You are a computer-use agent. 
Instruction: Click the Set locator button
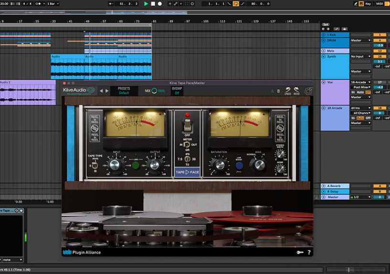click(326, 24)
